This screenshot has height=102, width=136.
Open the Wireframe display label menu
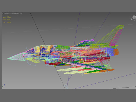click(19, 13)
